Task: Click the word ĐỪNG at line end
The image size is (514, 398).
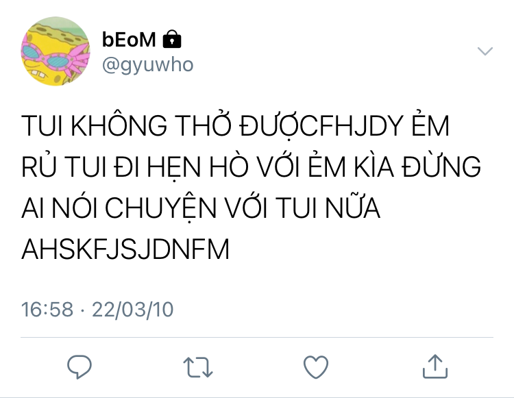Action: click(x=441, y=165)
